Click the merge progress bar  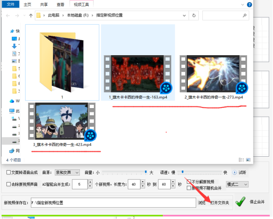[135, 216]
